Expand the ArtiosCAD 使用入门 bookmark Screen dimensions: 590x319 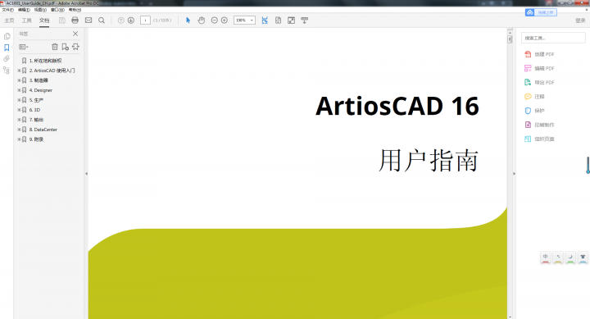click(19, 71)
